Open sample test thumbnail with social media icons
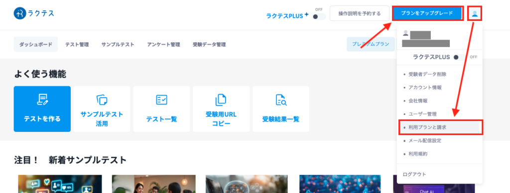 click(60, 184)
